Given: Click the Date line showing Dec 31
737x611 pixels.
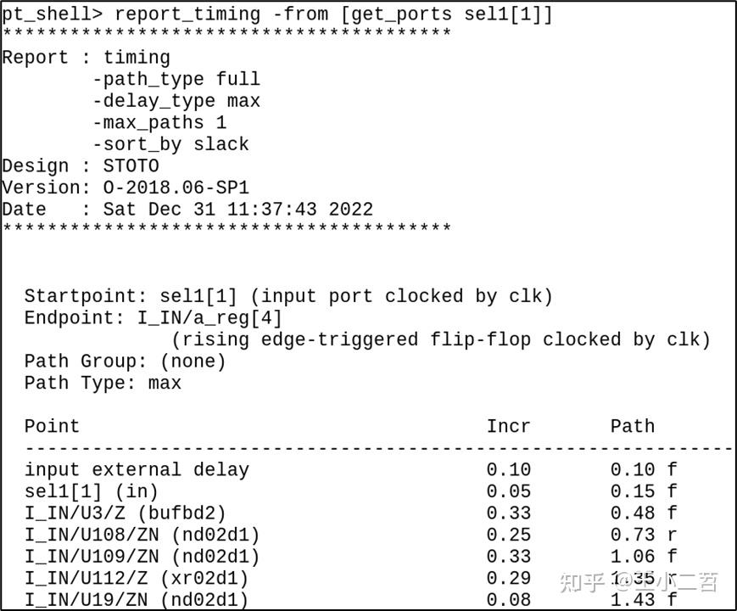Looking at the screenshot, I should coord(187,209).
